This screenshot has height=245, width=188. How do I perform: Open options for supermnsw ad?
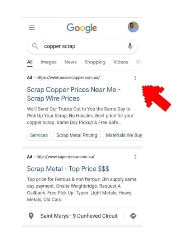pos(135,157)
